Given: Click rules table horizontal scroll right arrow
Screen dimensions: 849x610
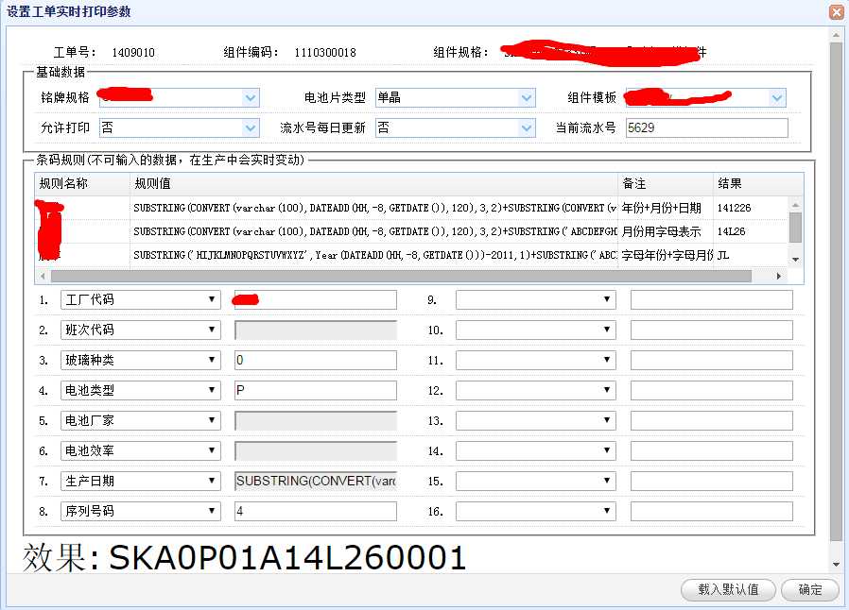Looking at the screenshot, I should coord(779,276).
